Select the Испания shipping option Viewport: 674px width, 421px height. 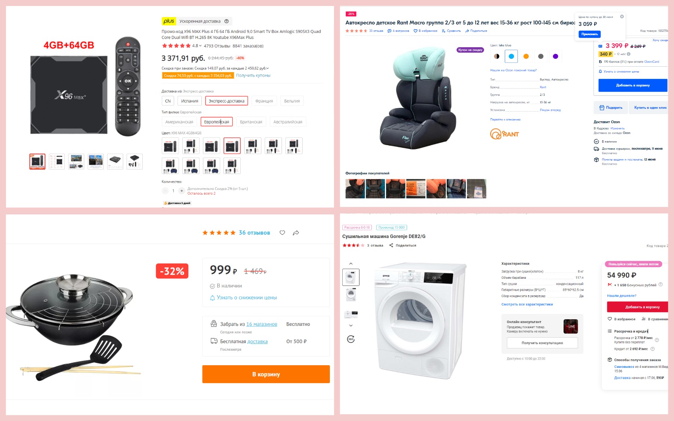tap(189, 101)
